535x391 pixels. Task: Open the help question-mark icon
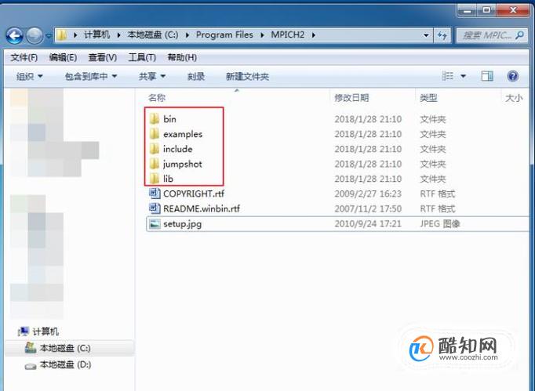point(512,76)
